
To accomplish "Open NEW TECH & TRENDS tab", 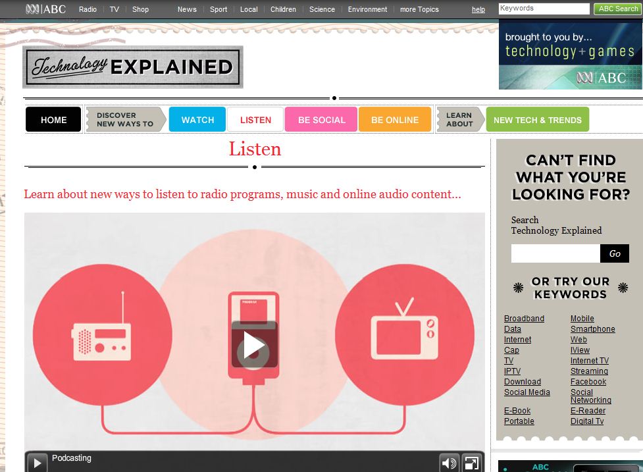I will coord(537,120).
